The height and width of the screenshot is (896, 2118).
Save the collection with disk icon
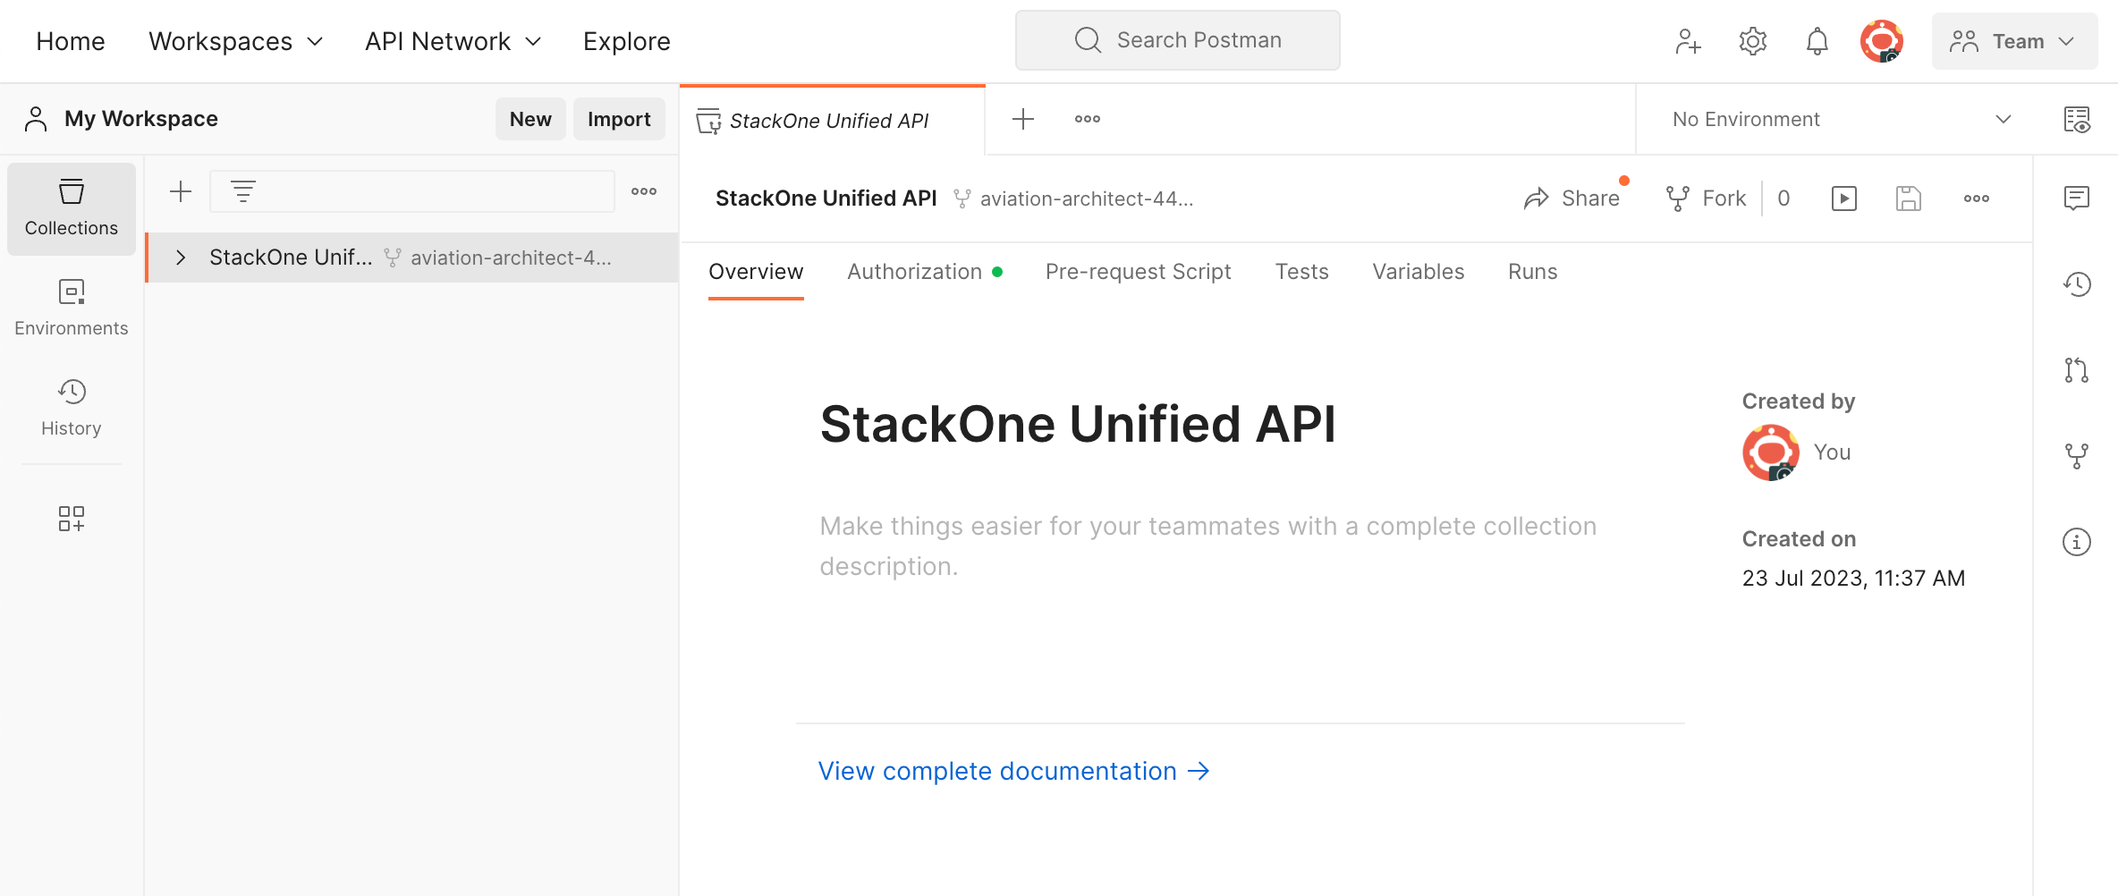point(1909,199)
